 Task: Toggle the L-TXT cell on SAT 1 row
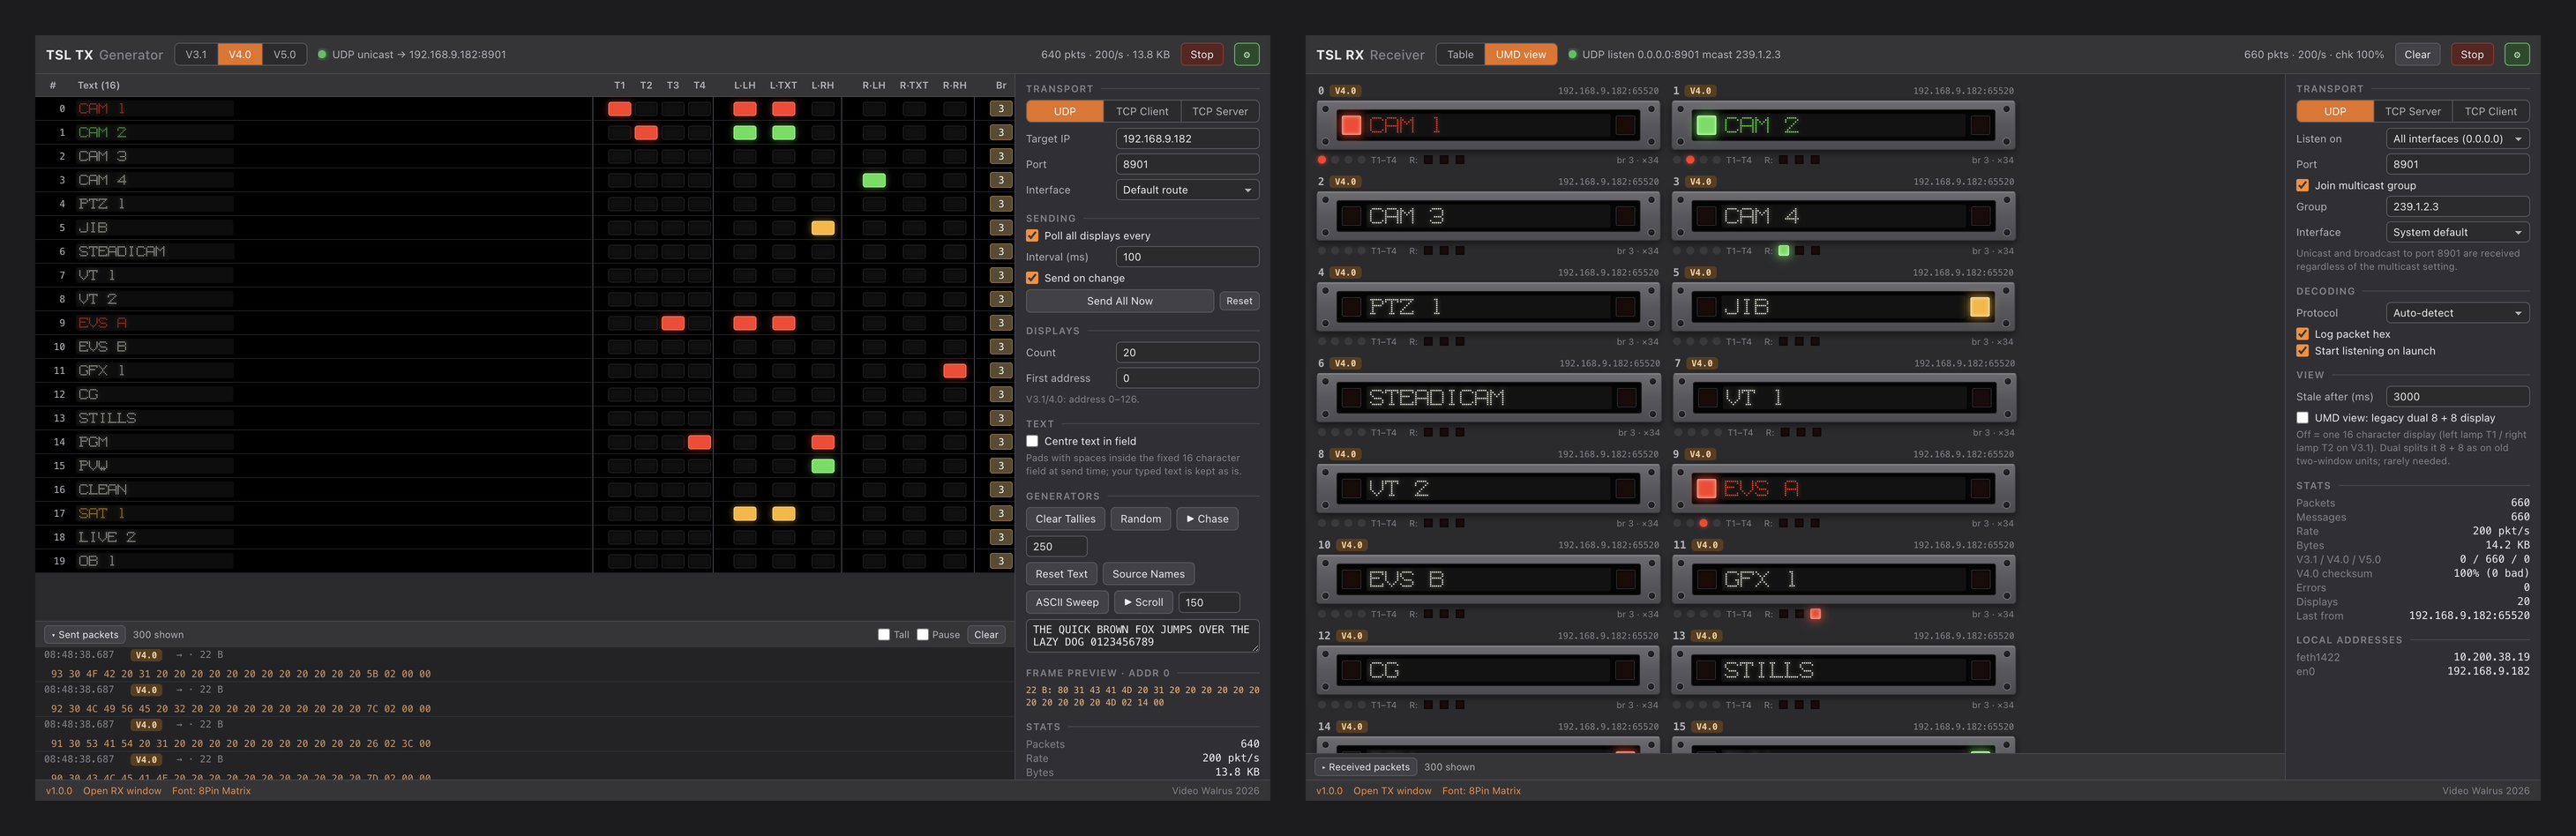tap(784, 514)
